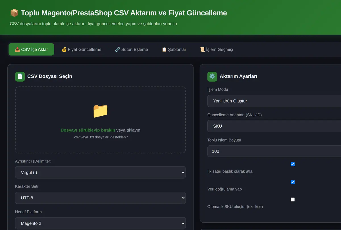
Task: Toggle 'Veri doğrulama yap' checkbox
Action: pos(293,182)
